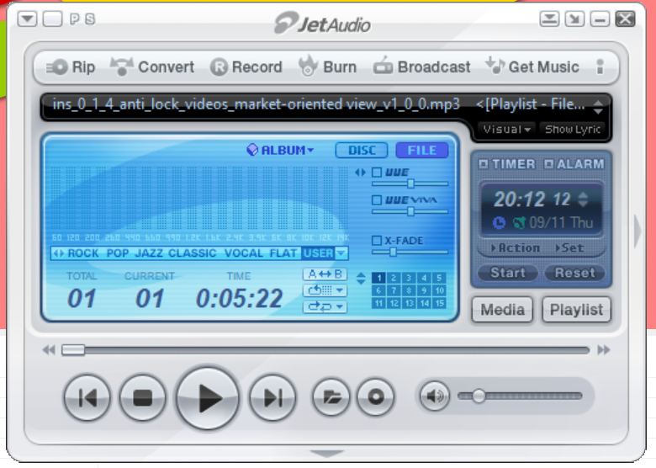Viewport: 656px width, 468px height.
Task: Click the main menu arrow in title bar
Action: [27, 19]
